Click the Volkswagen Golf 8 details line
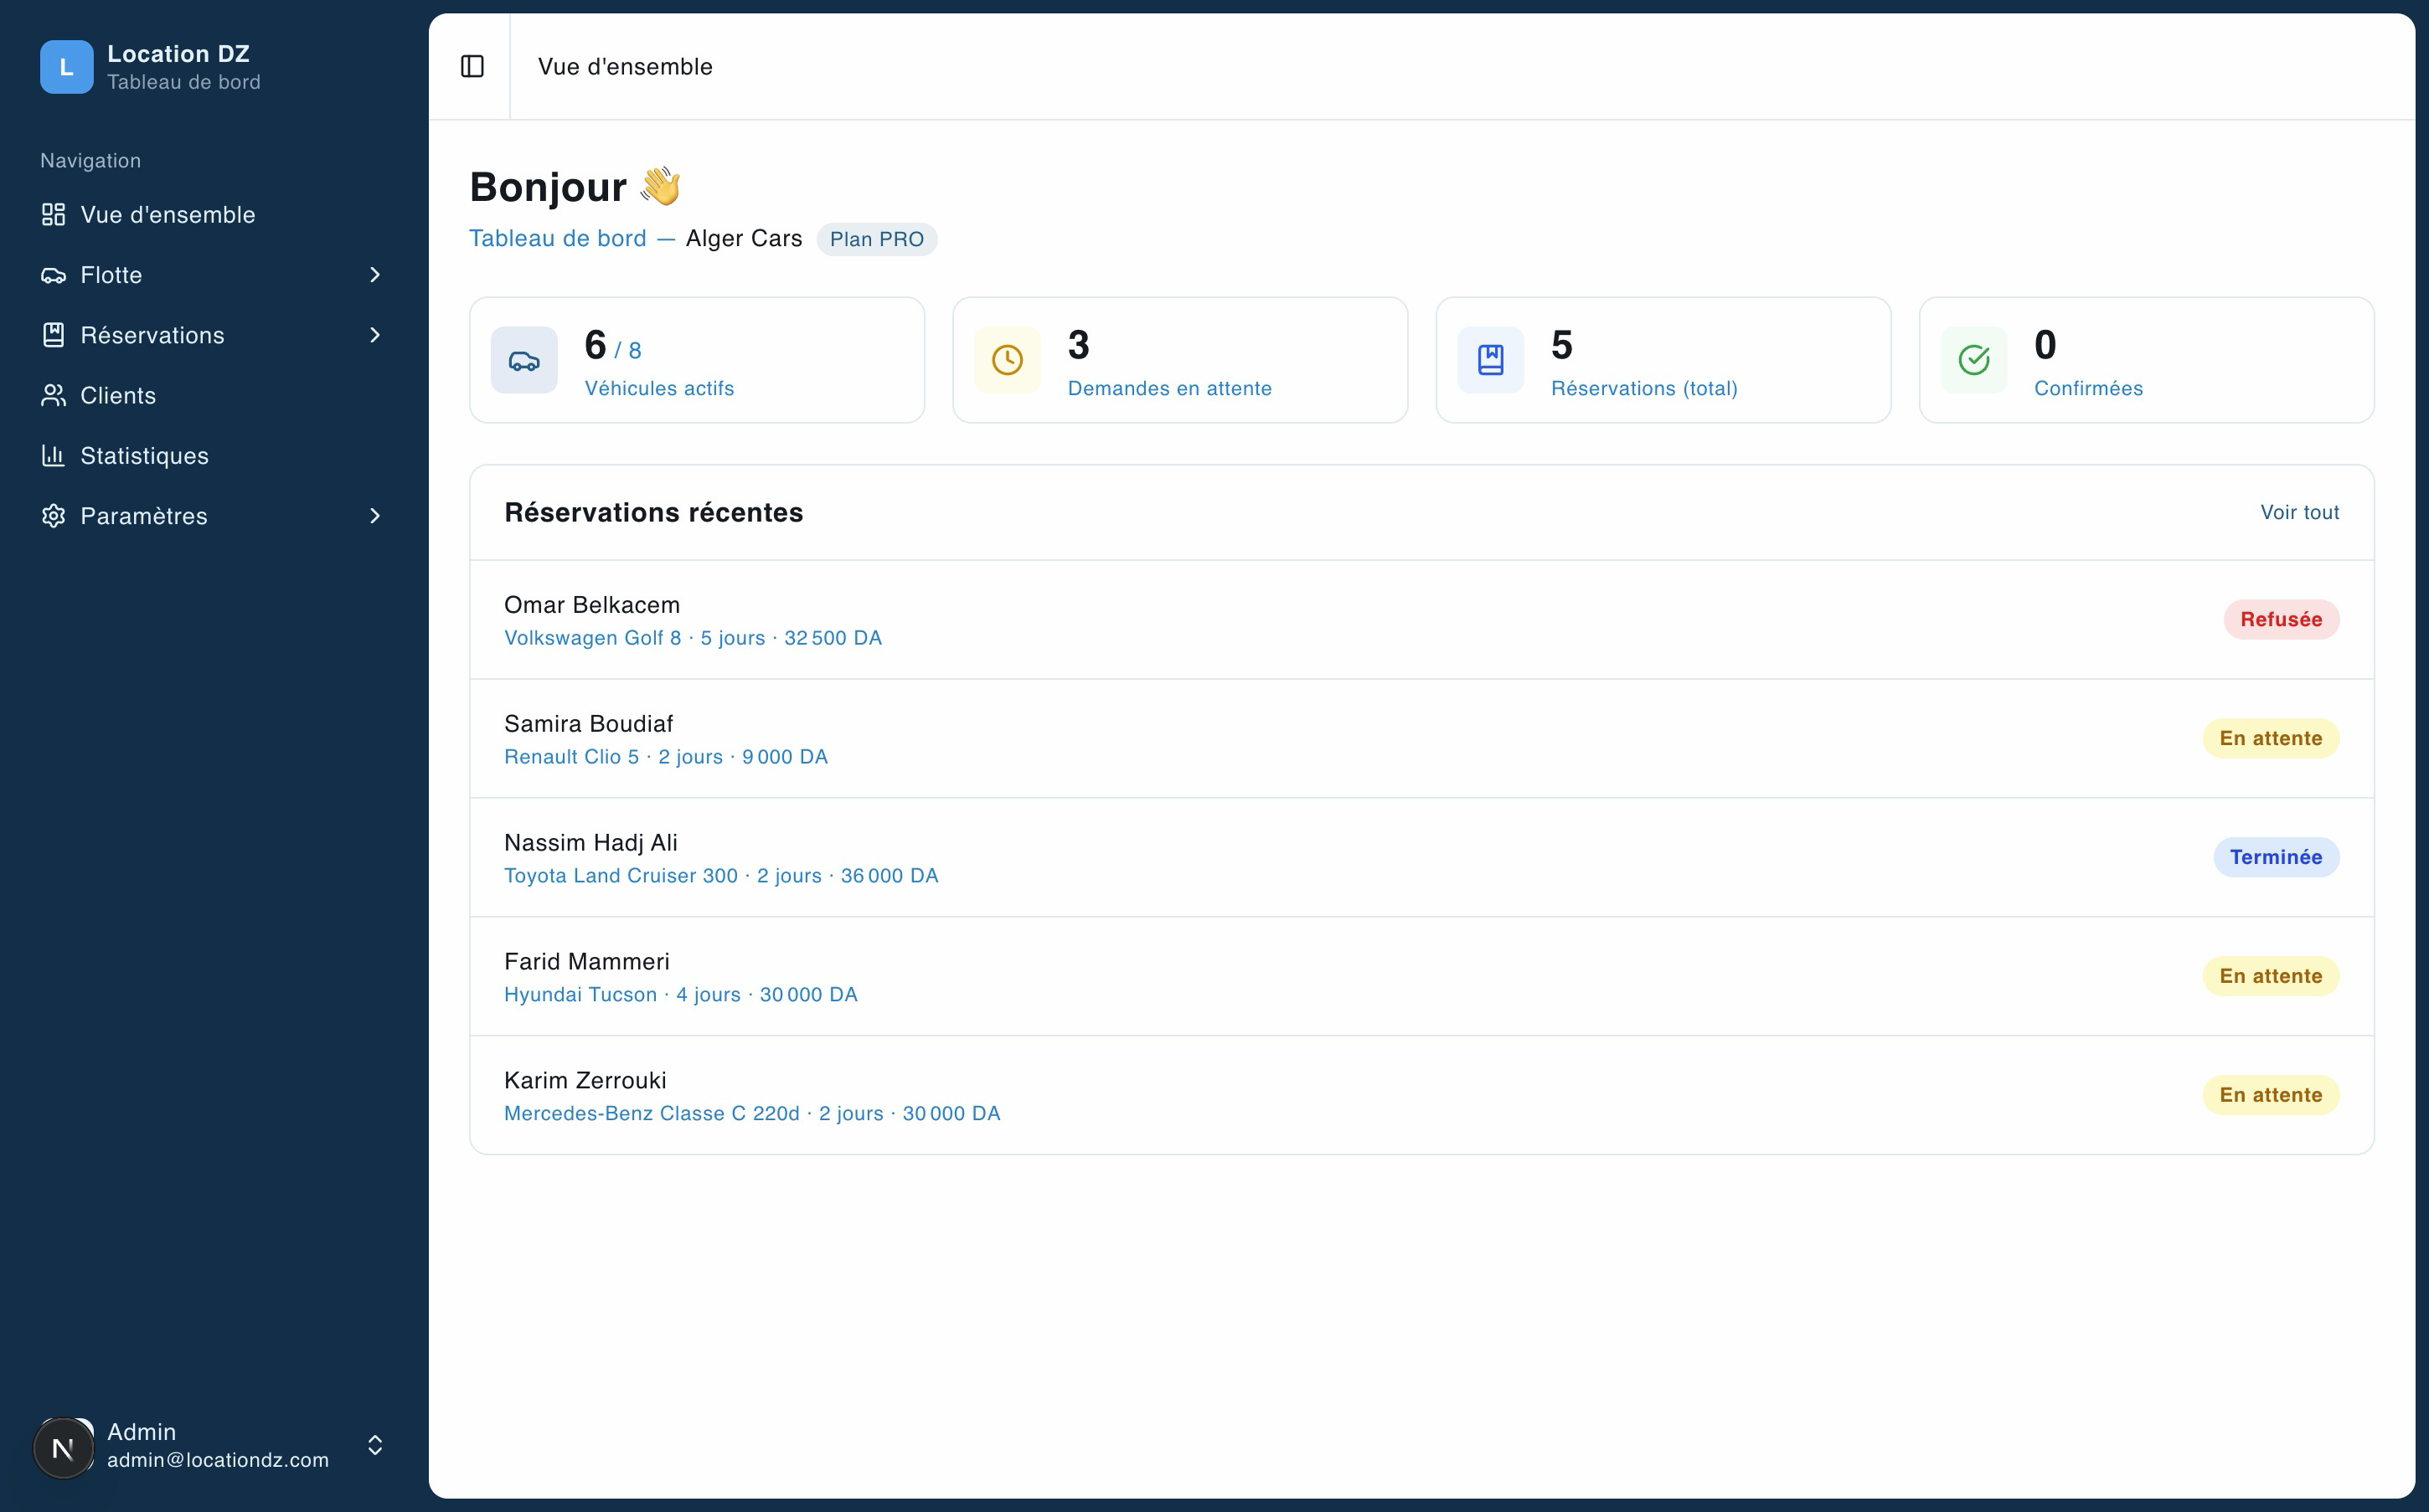Viewport: 2429px width, 1512px height. tap(694, 638)
